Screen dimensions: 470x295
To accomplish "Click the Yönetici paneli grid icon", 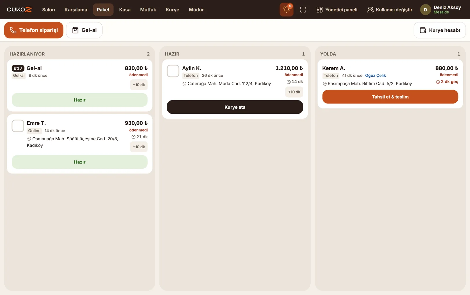I will 320,10.
